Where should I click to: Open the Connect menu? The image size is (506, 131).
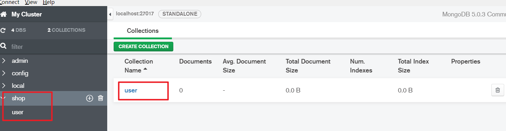(x=10, y=2)
